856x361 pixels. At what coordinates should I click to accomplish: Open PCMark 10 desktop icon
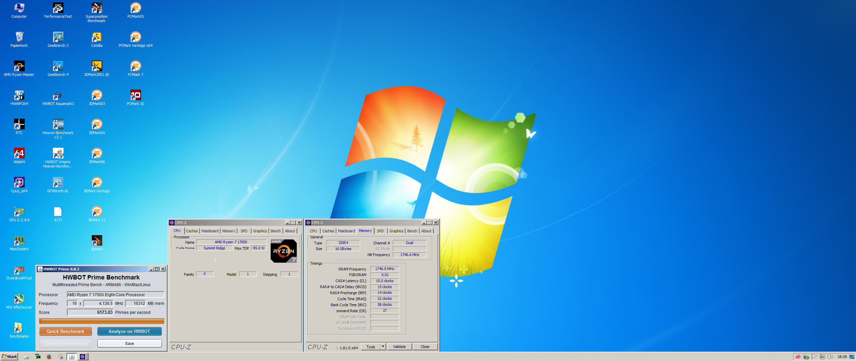coord(135,98)
